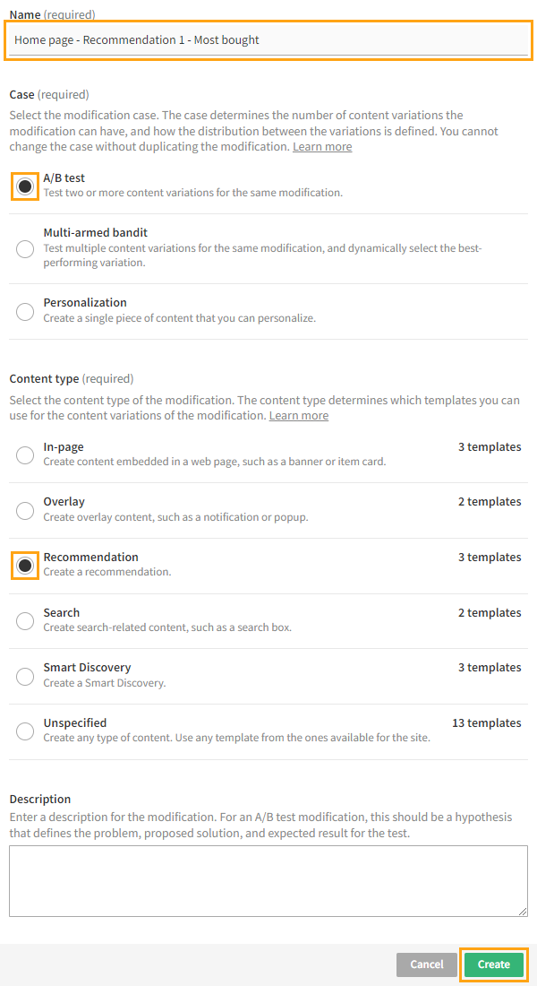Select the Multi-armed bandit case

coord(24,248)
